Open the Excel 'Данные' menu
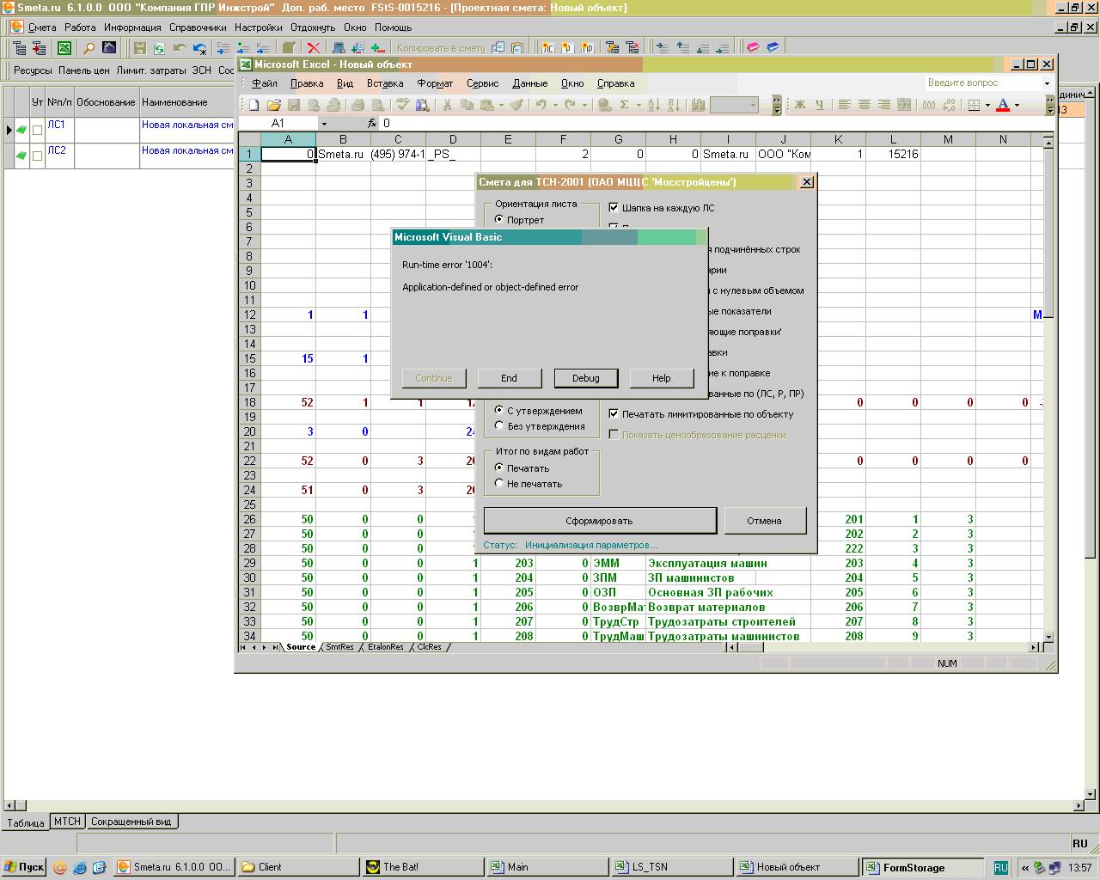The image size is (1100, 880). click(x=529, y=83)
